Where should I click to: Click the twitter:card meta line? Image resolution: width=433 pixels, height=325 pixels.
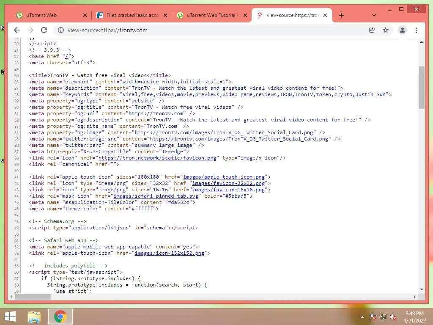[117, 146]
